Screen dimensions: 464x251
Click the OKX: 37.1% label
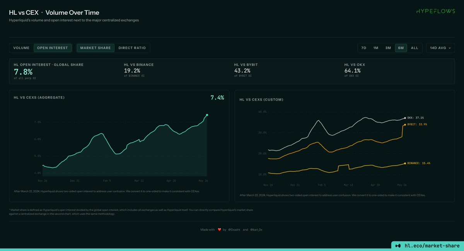coord(416,118)
